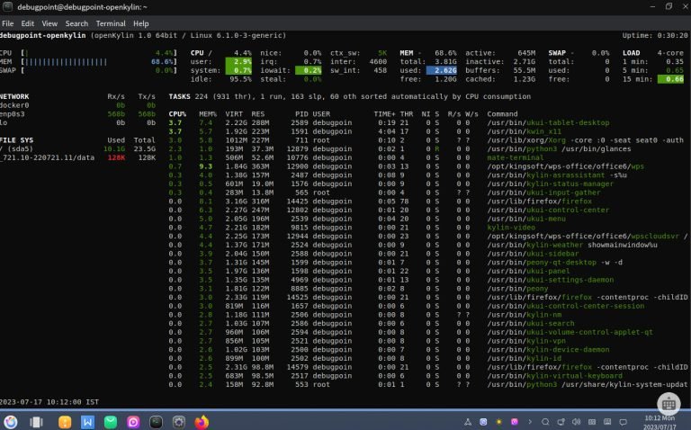This screenshot has height=430, width=691.
Task: Open the notification message tray icon
Action: 623,421
